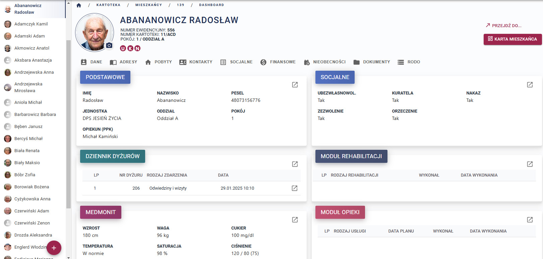Select resident Bóbr Zofia
Screen dimensions: 543x259
tap(33, 175)
